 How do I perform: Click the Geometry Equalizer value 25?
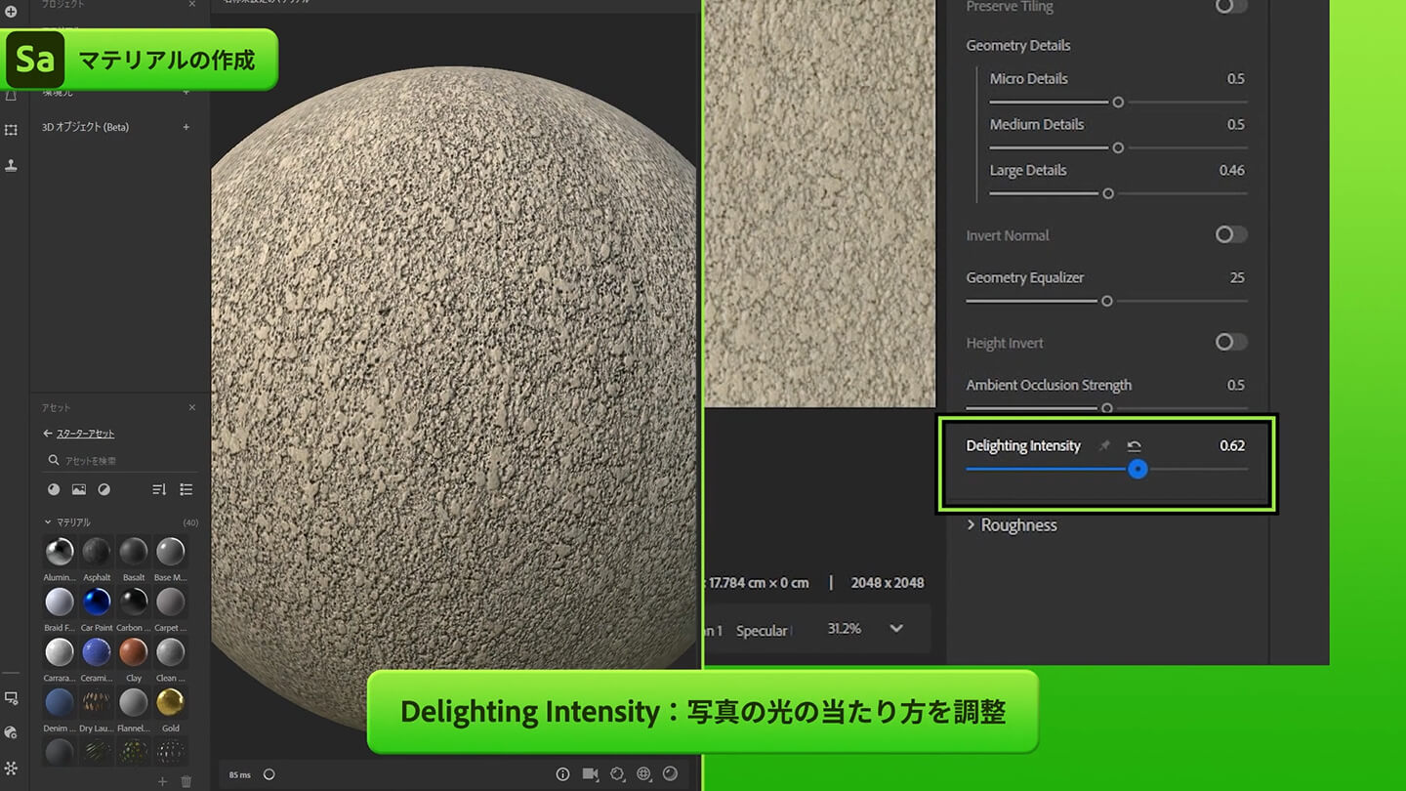[1237, 277]
